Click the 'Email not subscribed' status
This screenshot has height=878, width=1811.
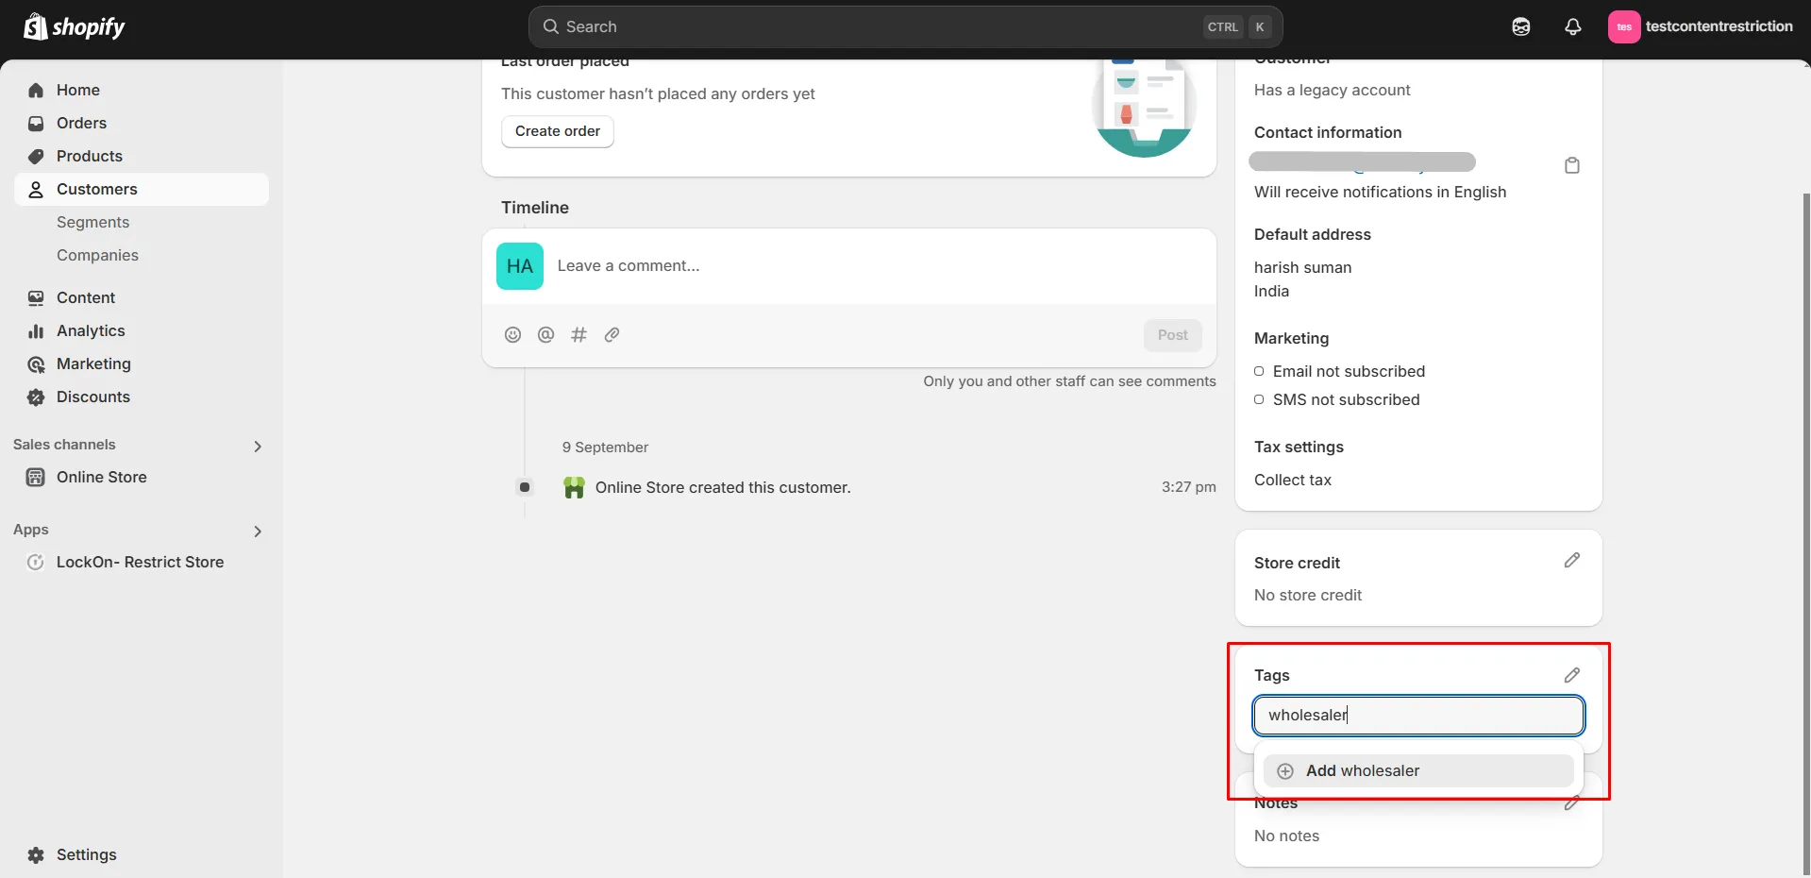1349,371
